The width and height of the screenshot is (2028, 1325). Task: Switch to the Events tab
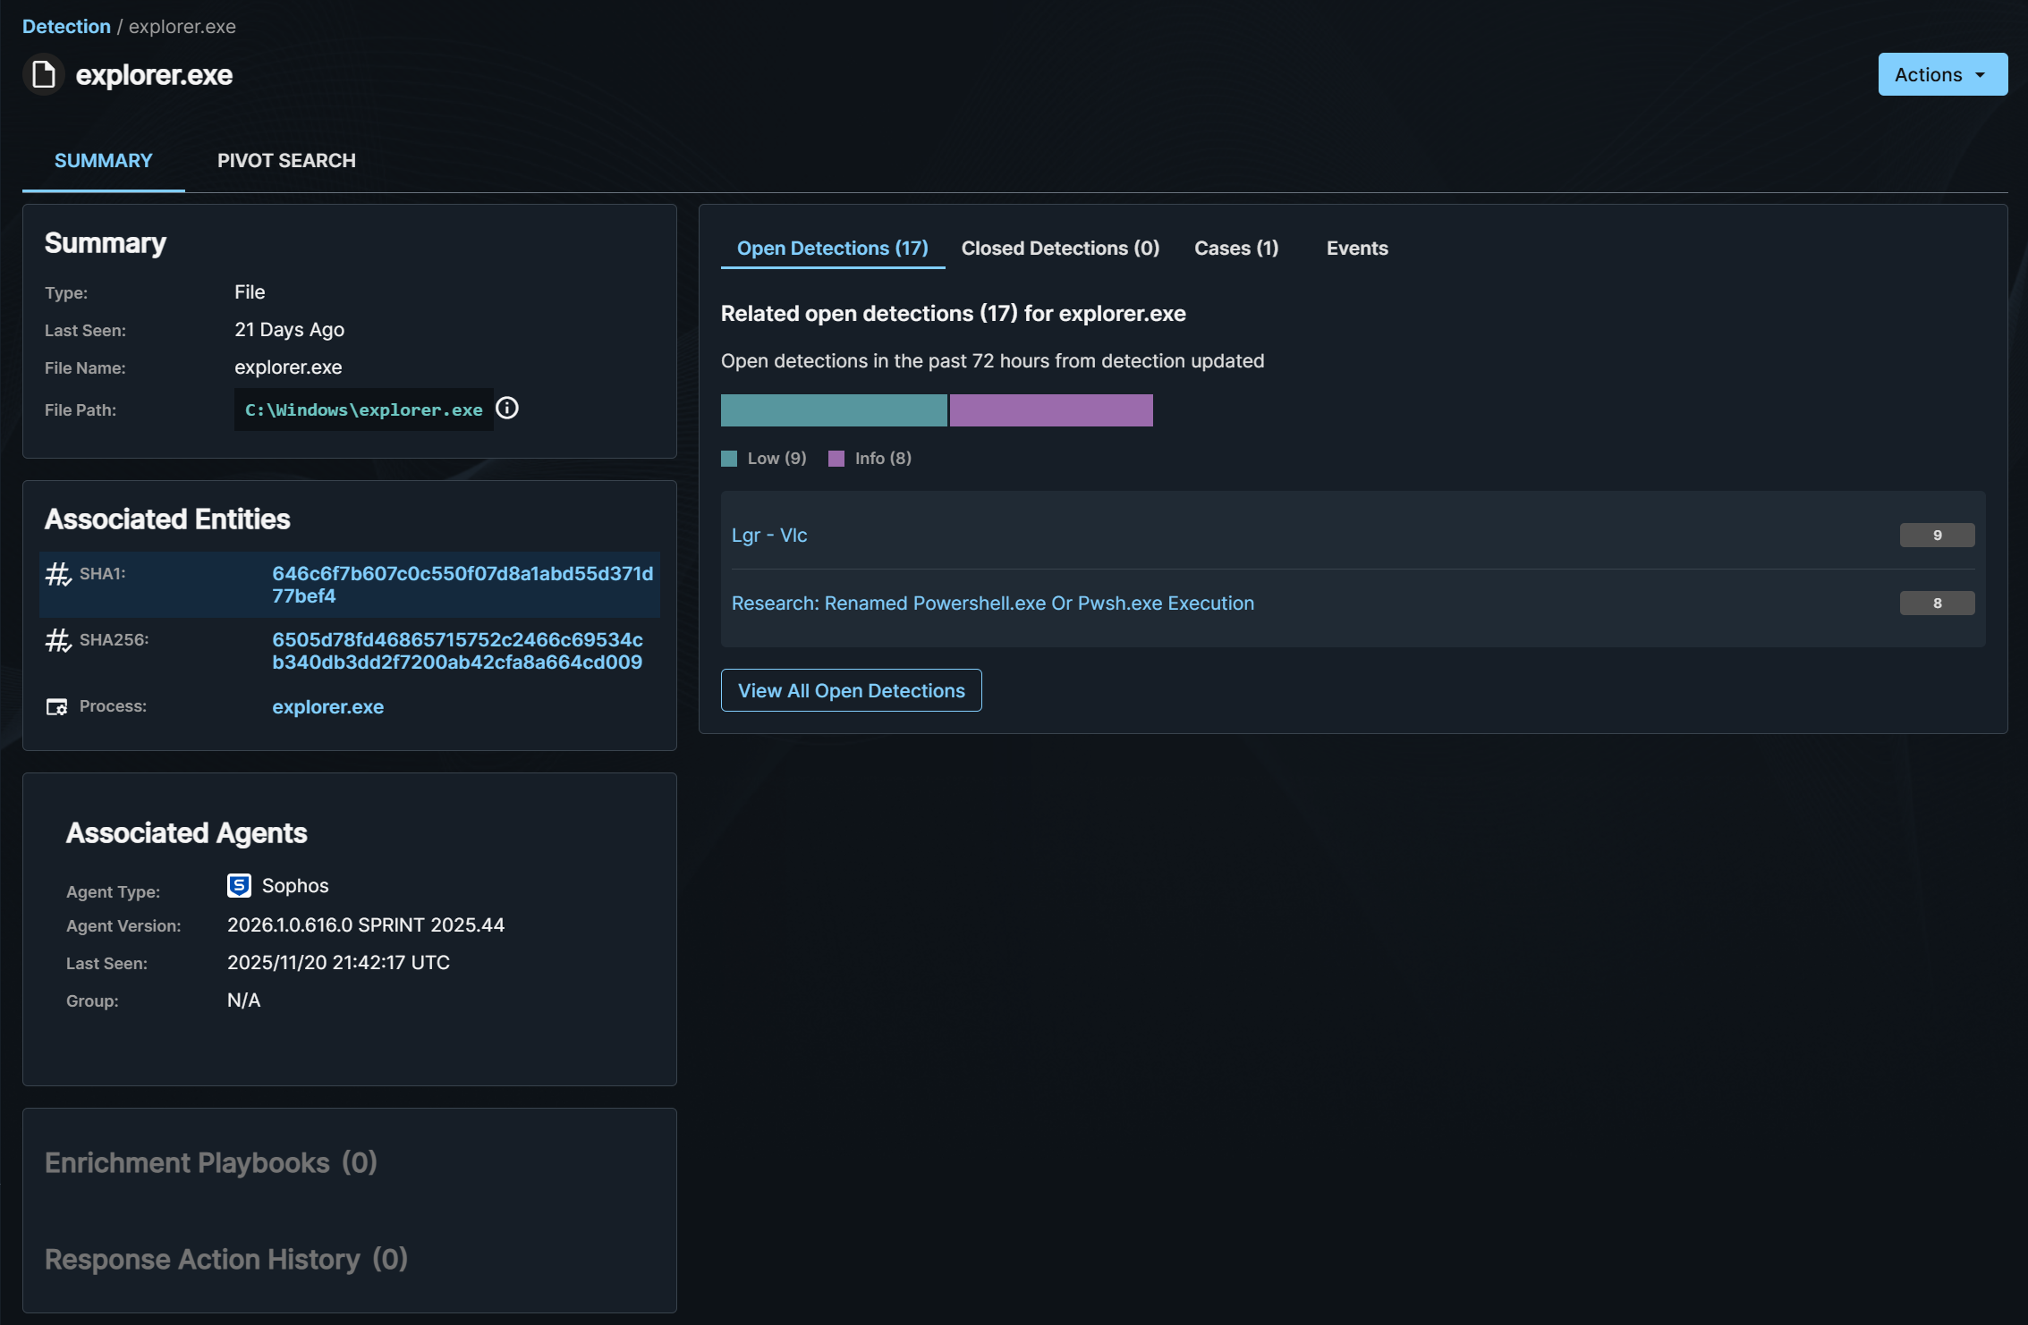click(1357, 249)
